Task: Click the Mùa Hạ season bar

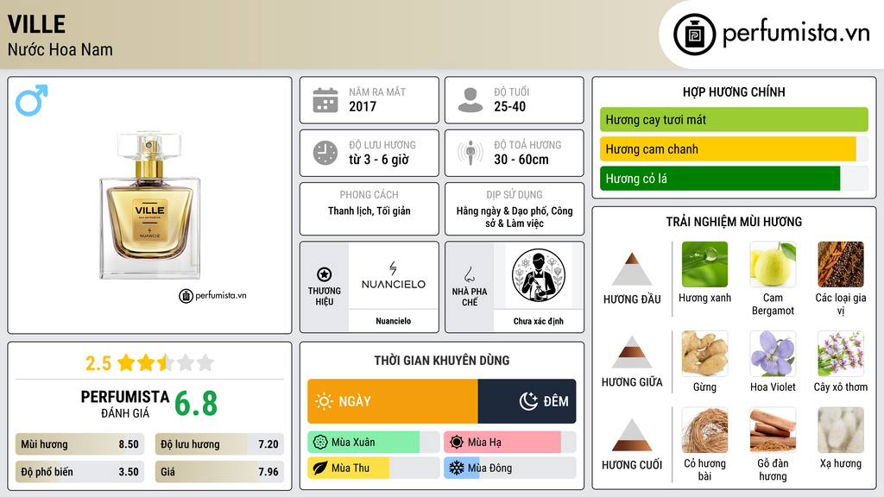Action: [509, 443]
